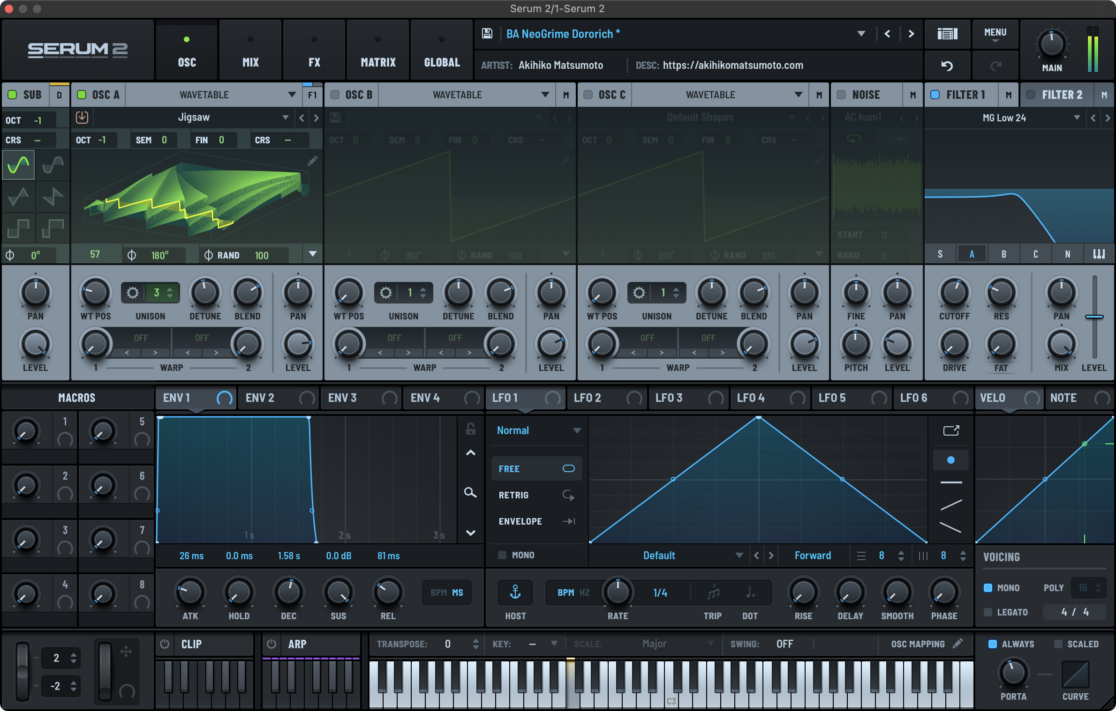Viewport: 1116px width, 711px height.
Task: Enable the OSC B oscillator
Action: point(335,95)
